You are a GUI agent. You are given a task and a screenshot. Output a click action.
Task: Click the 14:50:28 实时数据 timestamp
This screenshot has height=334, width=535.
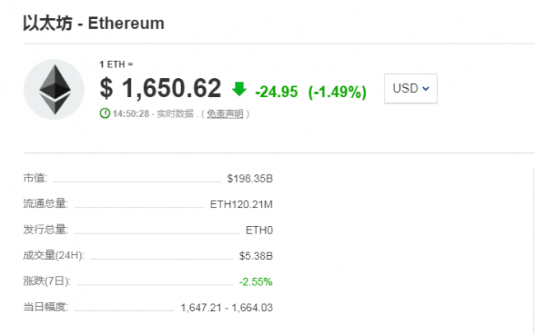pyautogui.click(x=153, y=114)
